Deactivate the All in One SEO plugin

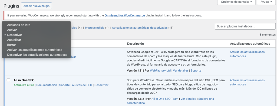pos(101,85)
